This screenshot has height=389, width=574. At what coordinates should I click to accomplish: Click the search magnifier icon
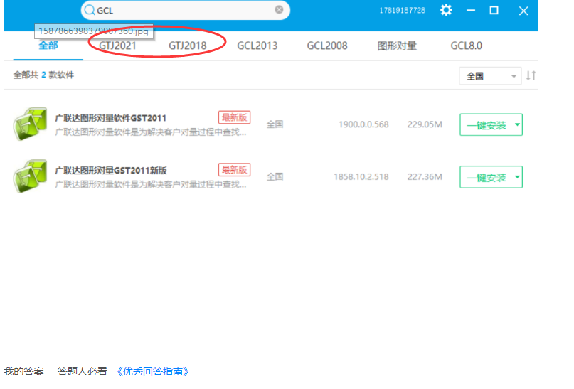tap(90, 10)
